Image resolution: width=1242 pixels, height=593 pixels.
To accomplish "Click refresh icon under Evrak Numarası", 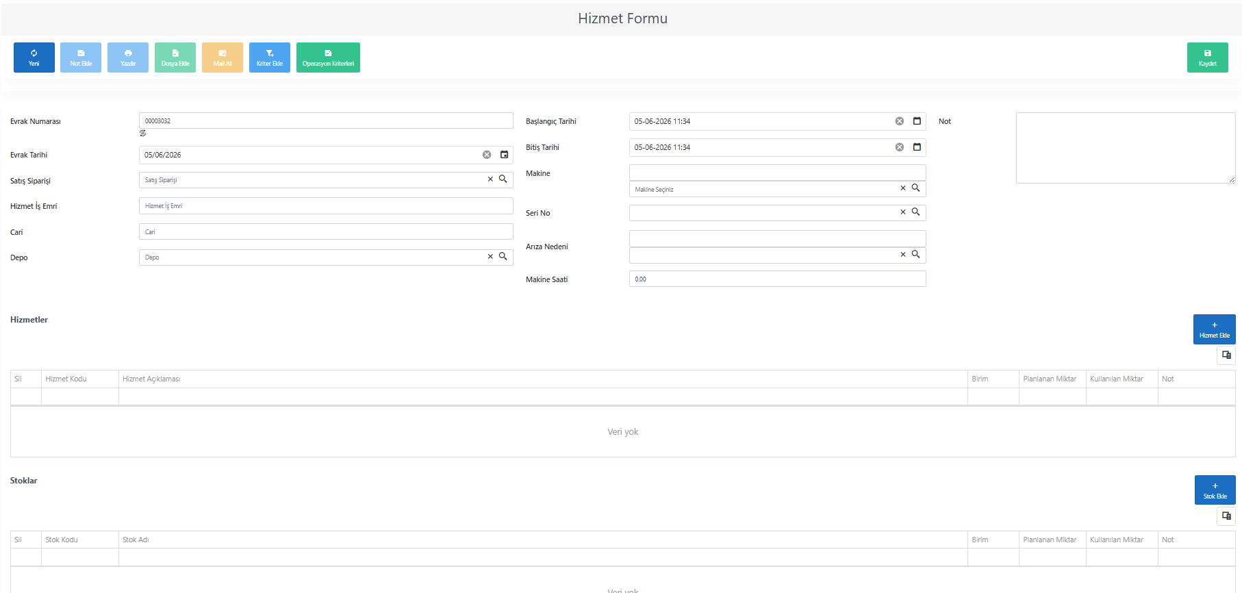I will [143, 134].
